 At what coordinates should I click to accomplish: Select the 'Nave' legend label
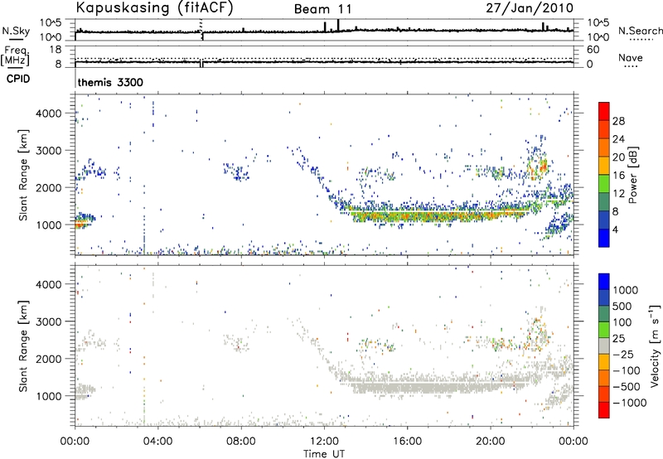(x=631, y=57)
